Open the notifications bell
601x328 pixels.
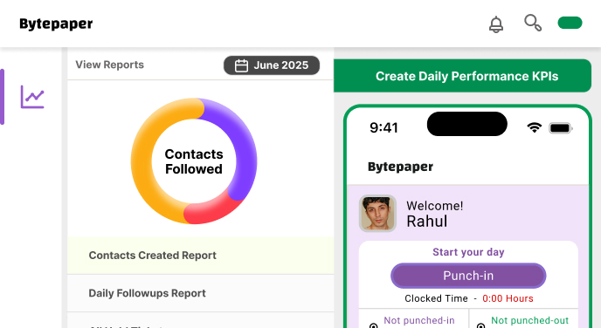pos(496,24)
